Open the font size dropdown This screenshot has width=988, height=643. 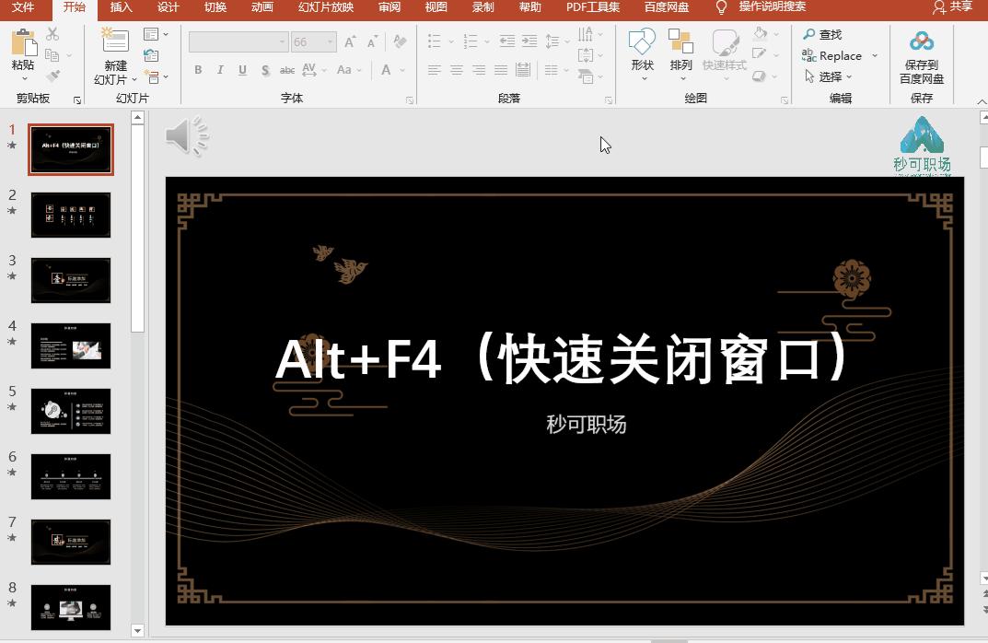(x=328, y=41)
